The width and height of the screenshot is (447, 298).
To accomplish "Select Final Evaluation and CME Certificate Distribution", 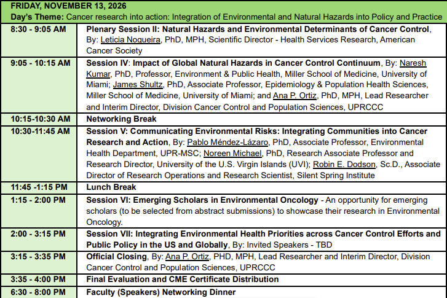I will click(x=182, y=280).
